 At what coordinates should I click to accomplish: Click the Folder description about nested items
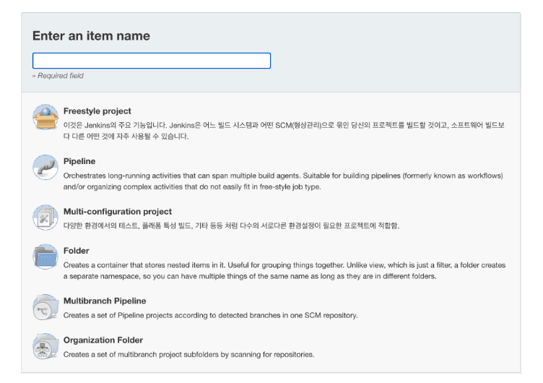[284, 271]
